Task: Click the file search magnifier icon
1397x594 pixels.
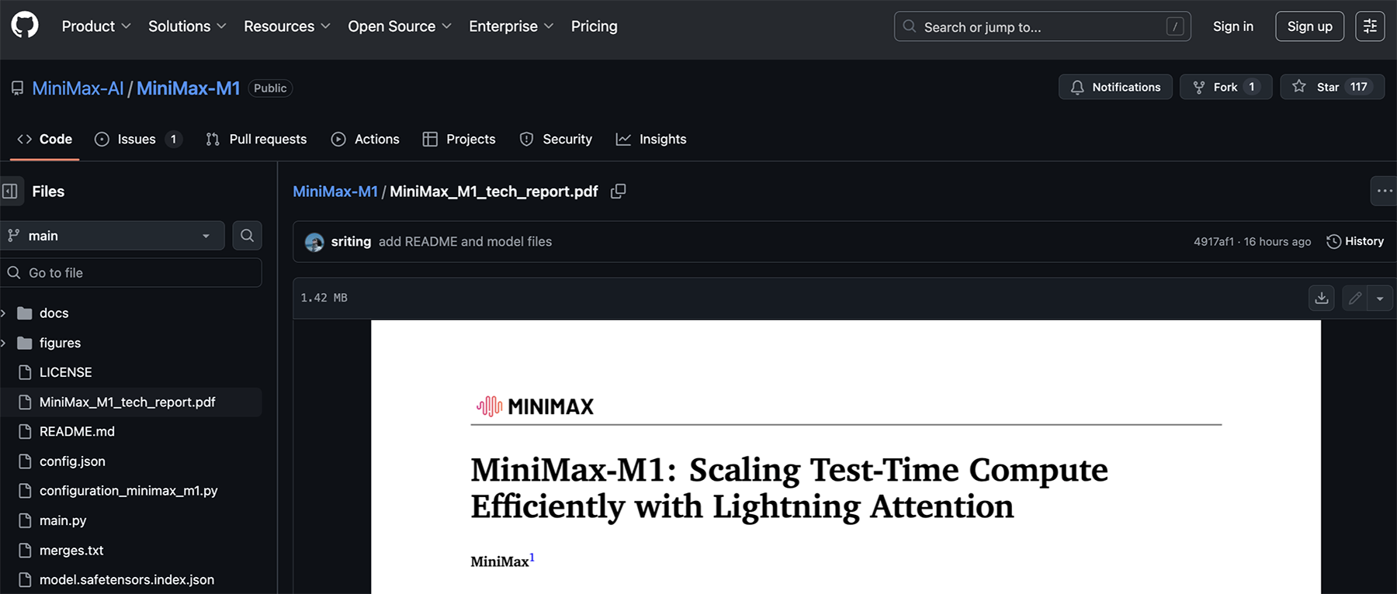Action: [247, 236]
